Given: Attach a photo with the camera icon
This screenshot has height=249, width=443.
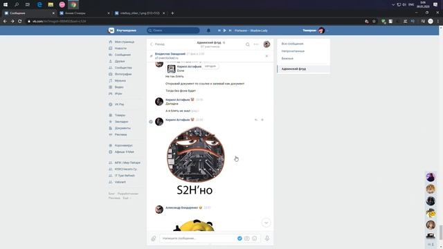Looking at the screenshot, I should coord(247,239).
